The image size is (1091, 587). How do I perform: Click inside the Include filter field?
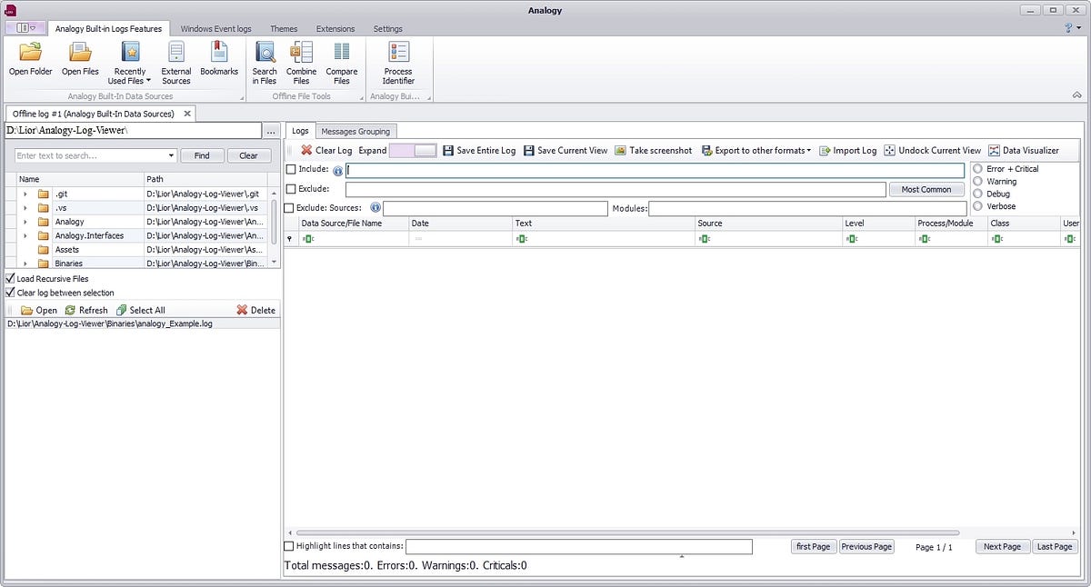point(636,169)
